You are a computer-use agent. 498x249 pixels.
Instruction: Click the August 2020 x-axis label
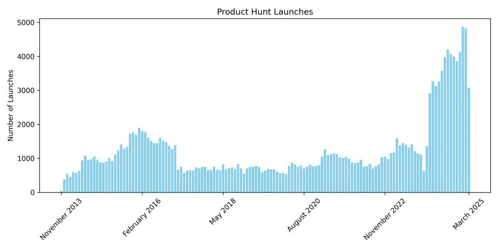[303, 215]
